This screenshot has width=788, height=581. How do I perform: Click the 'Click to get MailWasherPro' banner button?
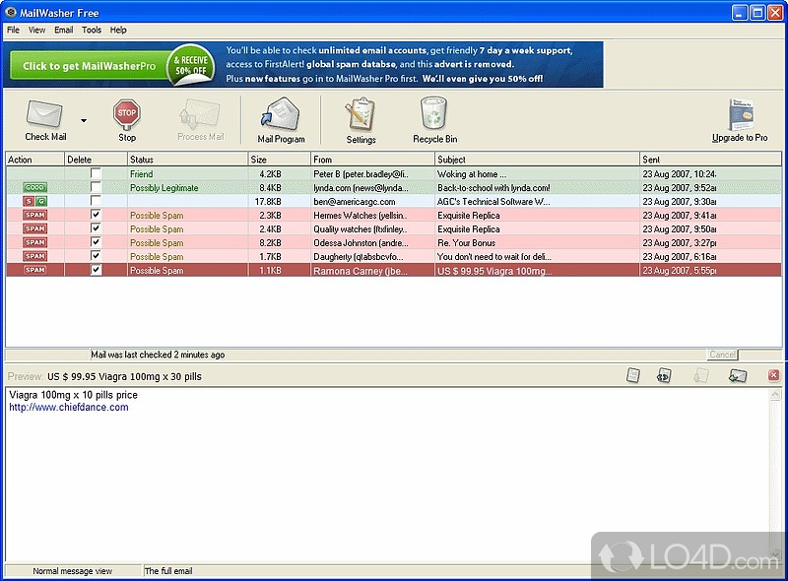90,66
